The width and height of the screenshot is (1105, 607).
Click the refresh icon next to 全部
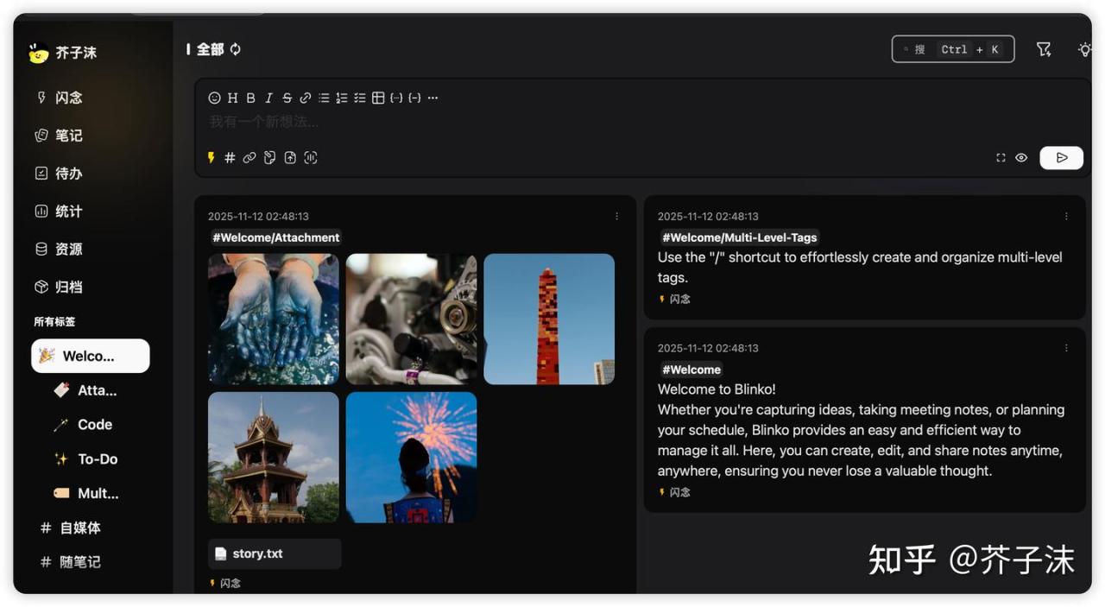[x=236, y=49]
